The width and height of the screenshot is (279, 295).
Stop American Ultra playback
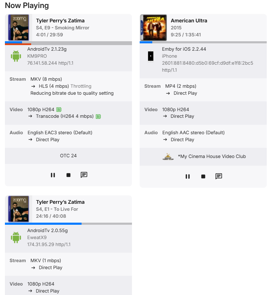[x=203, y=176]
